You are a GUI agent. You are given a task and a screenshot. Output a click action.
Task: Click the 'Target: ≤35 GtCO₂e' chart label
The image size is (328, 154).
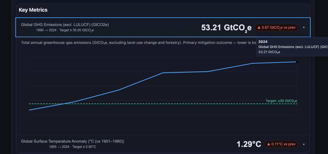(x=281, y=101)
